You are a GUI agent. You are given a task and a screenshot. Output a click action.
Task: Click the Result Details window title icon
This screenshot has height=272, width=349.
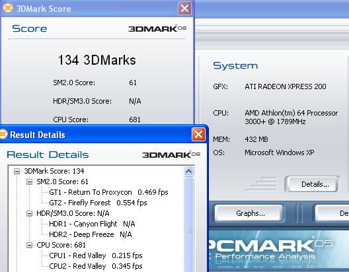(x=3, y=135)
